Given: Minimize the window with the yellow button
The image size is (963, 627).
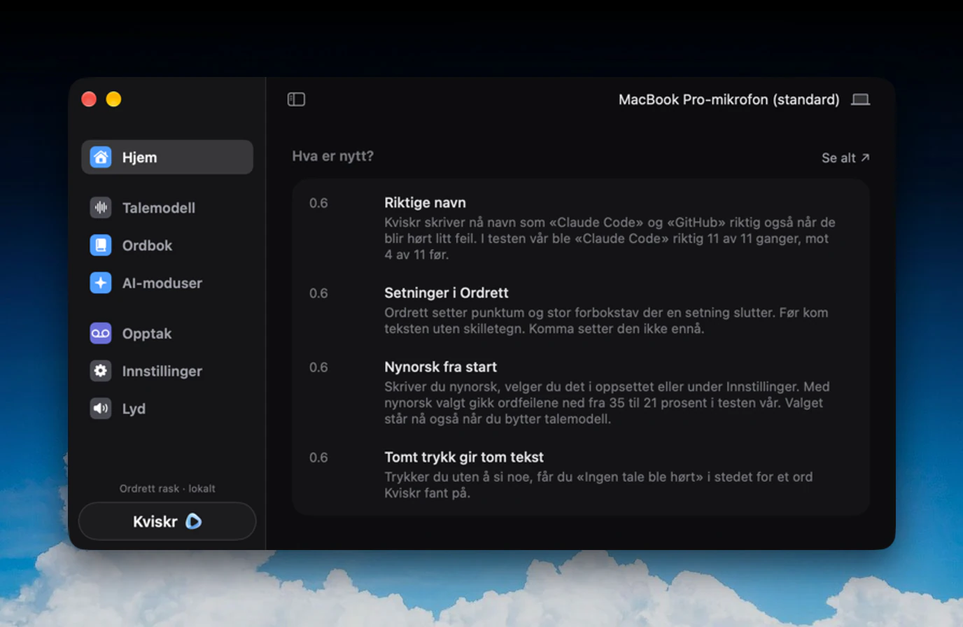Looking at the screenshot, I should (113, 99).
